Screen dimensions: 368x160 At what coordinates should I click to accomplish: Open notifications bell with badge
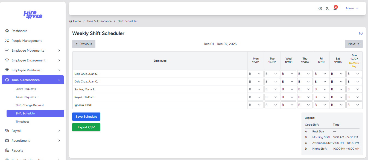coord(335,8)
